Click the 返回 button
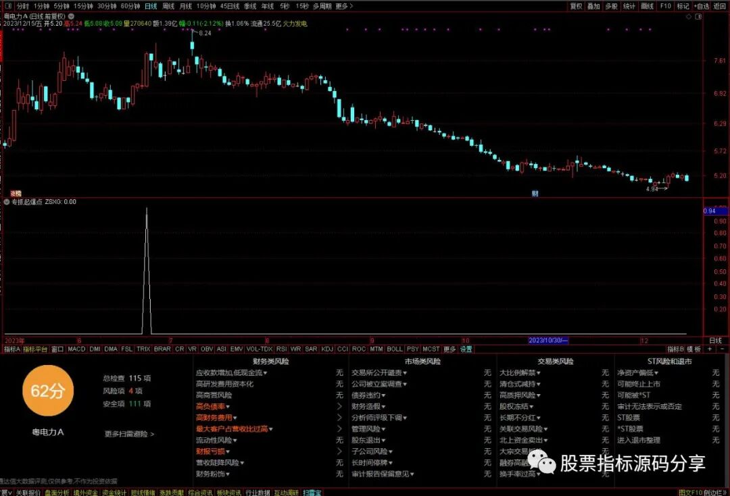The image size is (730, 496). 719,6
